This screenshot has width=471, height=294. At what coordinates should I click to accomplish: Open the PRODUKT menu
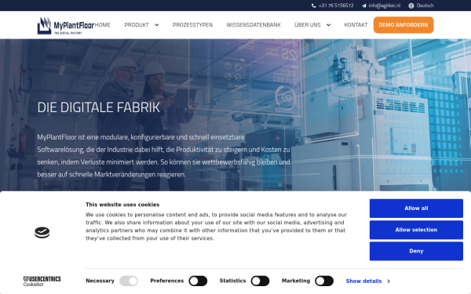pos(137,25)
